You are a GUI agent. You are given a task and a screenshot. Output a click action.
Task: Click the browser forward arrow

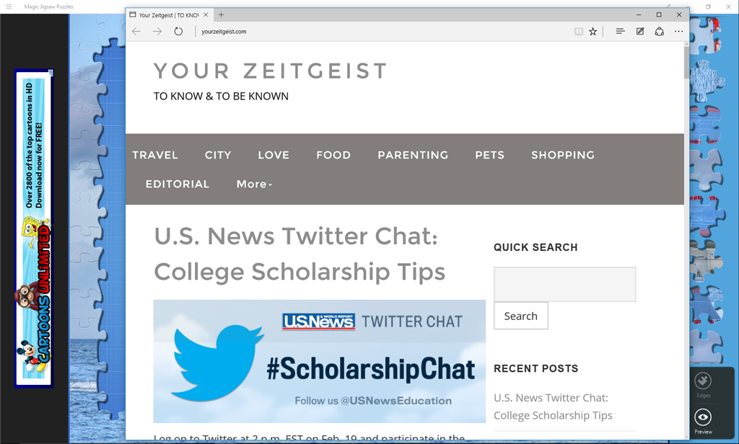coord(157,32)
